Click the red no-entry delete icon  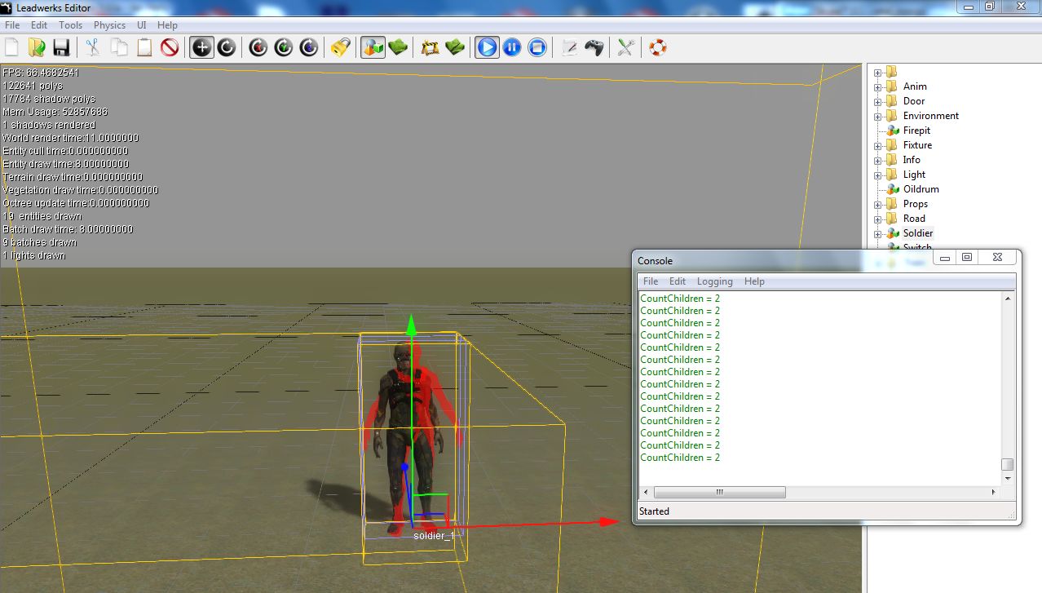170,47
